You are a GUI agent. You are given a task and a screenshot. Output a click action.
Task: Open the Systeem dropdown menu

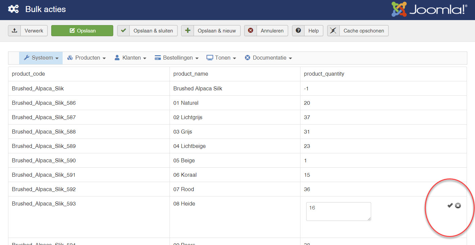[41, 58]
